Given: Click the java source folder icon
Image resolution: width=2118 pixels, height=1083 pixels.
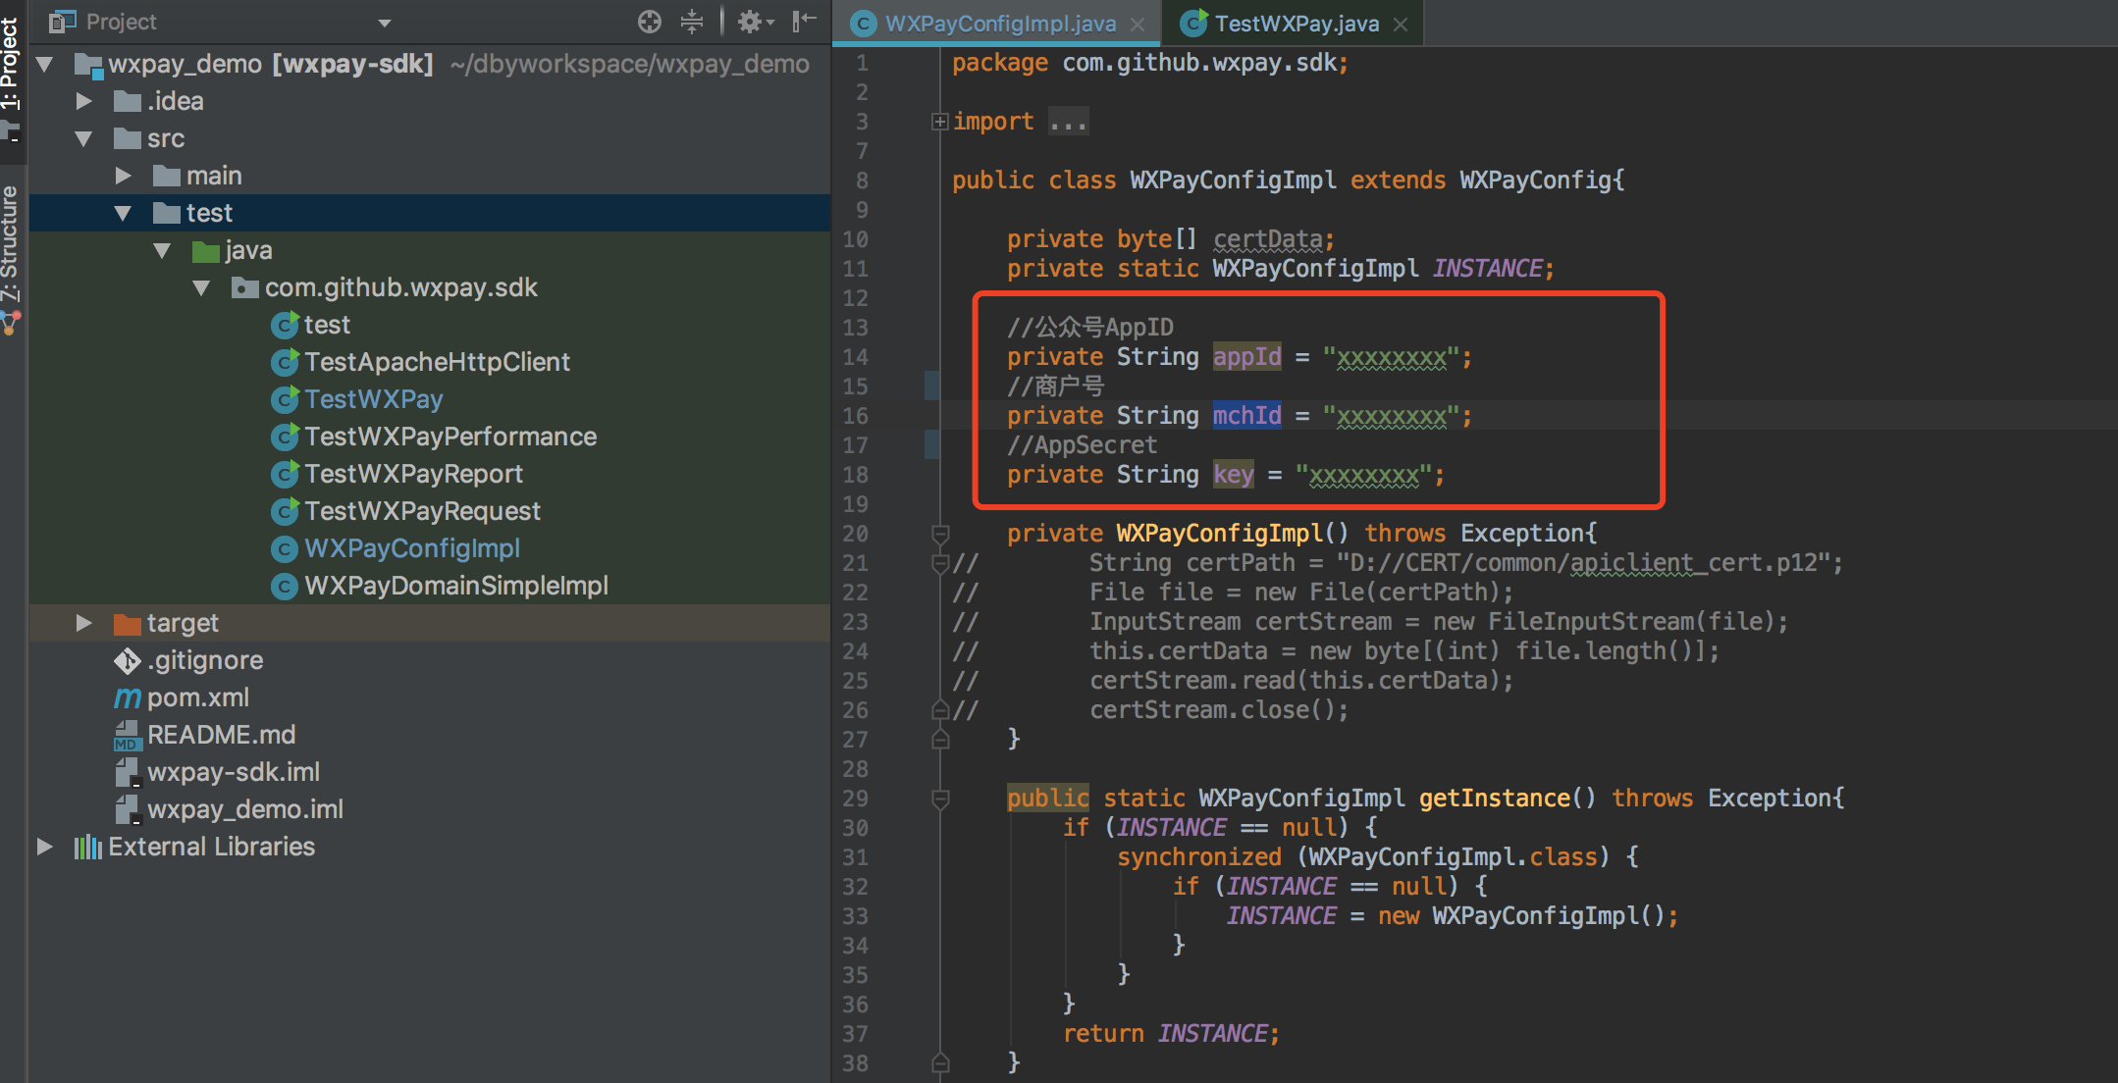Looking at the screenshot, I should click(206, 251).
